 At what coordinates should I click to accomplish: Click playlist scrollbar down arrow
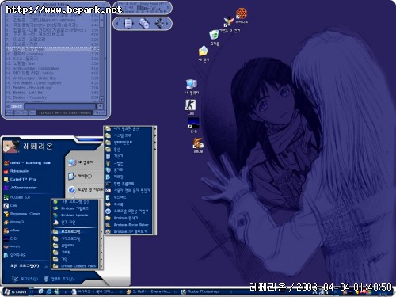tap(101, 99)
